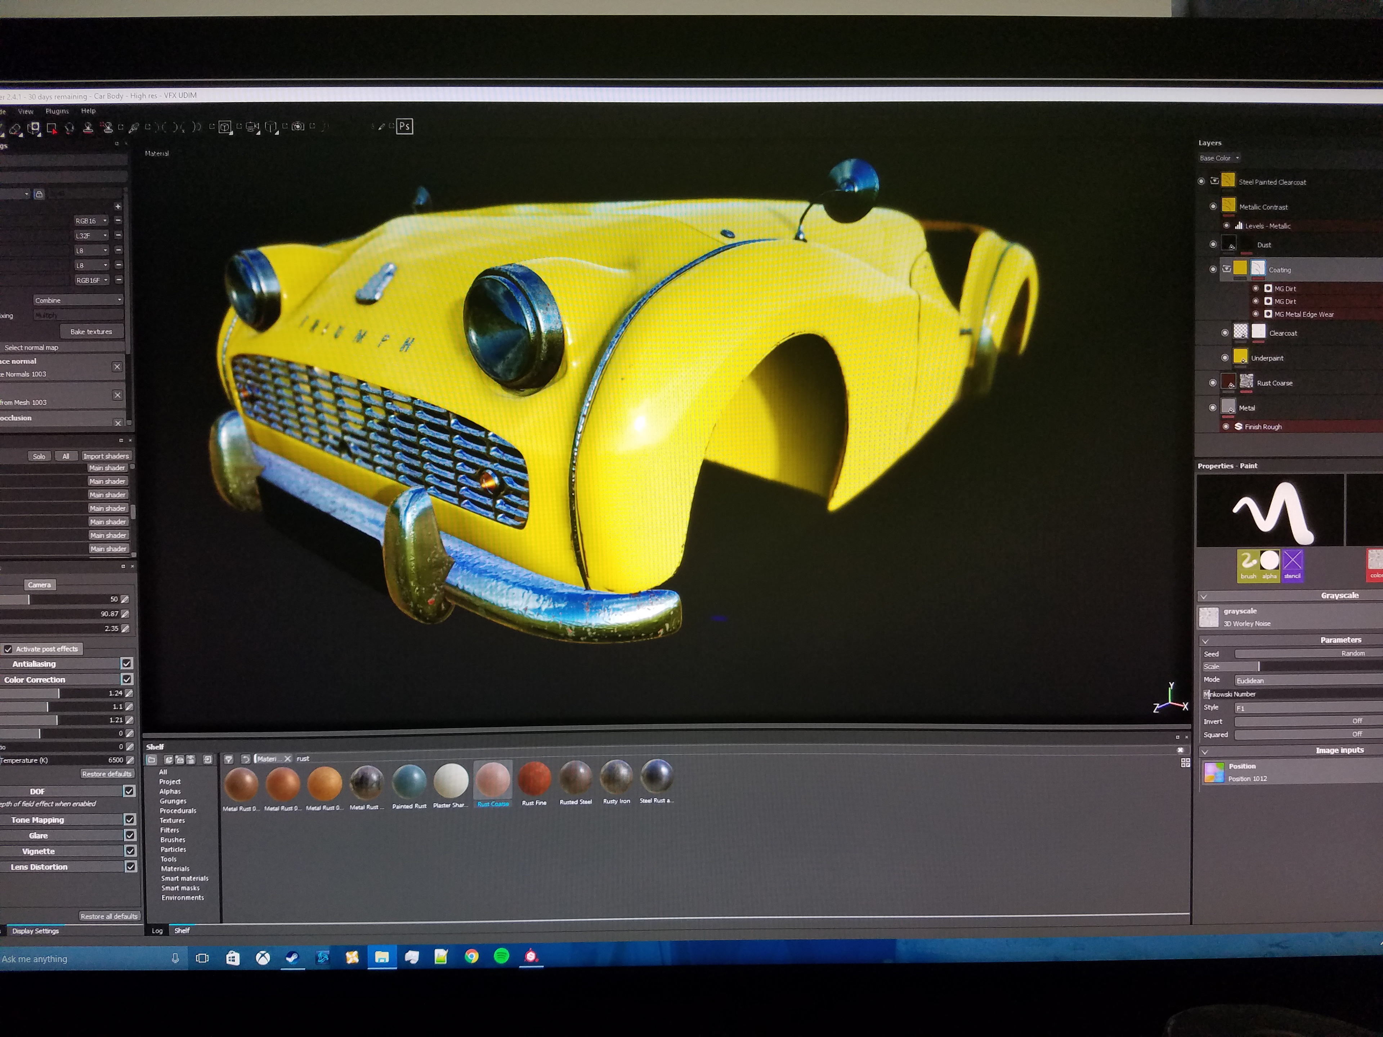Open the Iray render camera icon
The image size is (1383, 1037).
[x=298, y=126]
